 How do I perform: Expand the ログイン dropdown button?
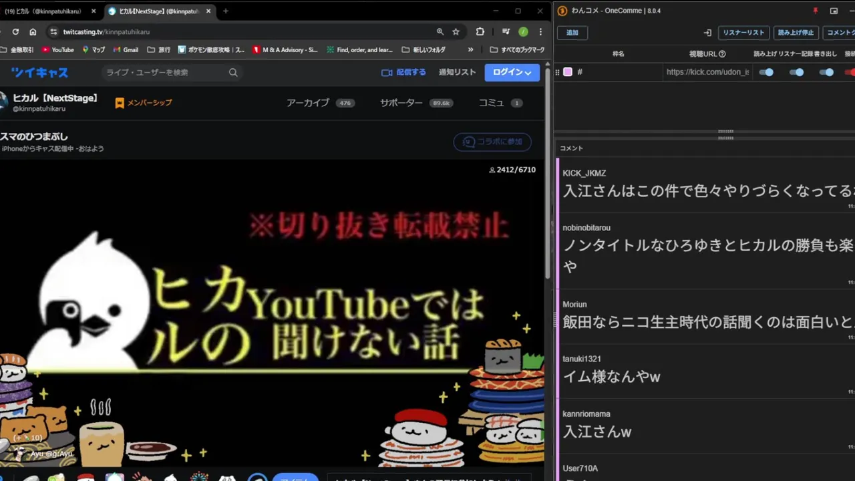pyautogui.click(x=512, y=72)
